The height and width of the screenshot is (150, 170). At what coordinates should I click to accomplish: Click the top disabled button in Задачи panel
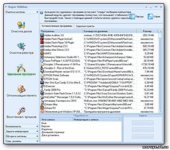[143, 123]
